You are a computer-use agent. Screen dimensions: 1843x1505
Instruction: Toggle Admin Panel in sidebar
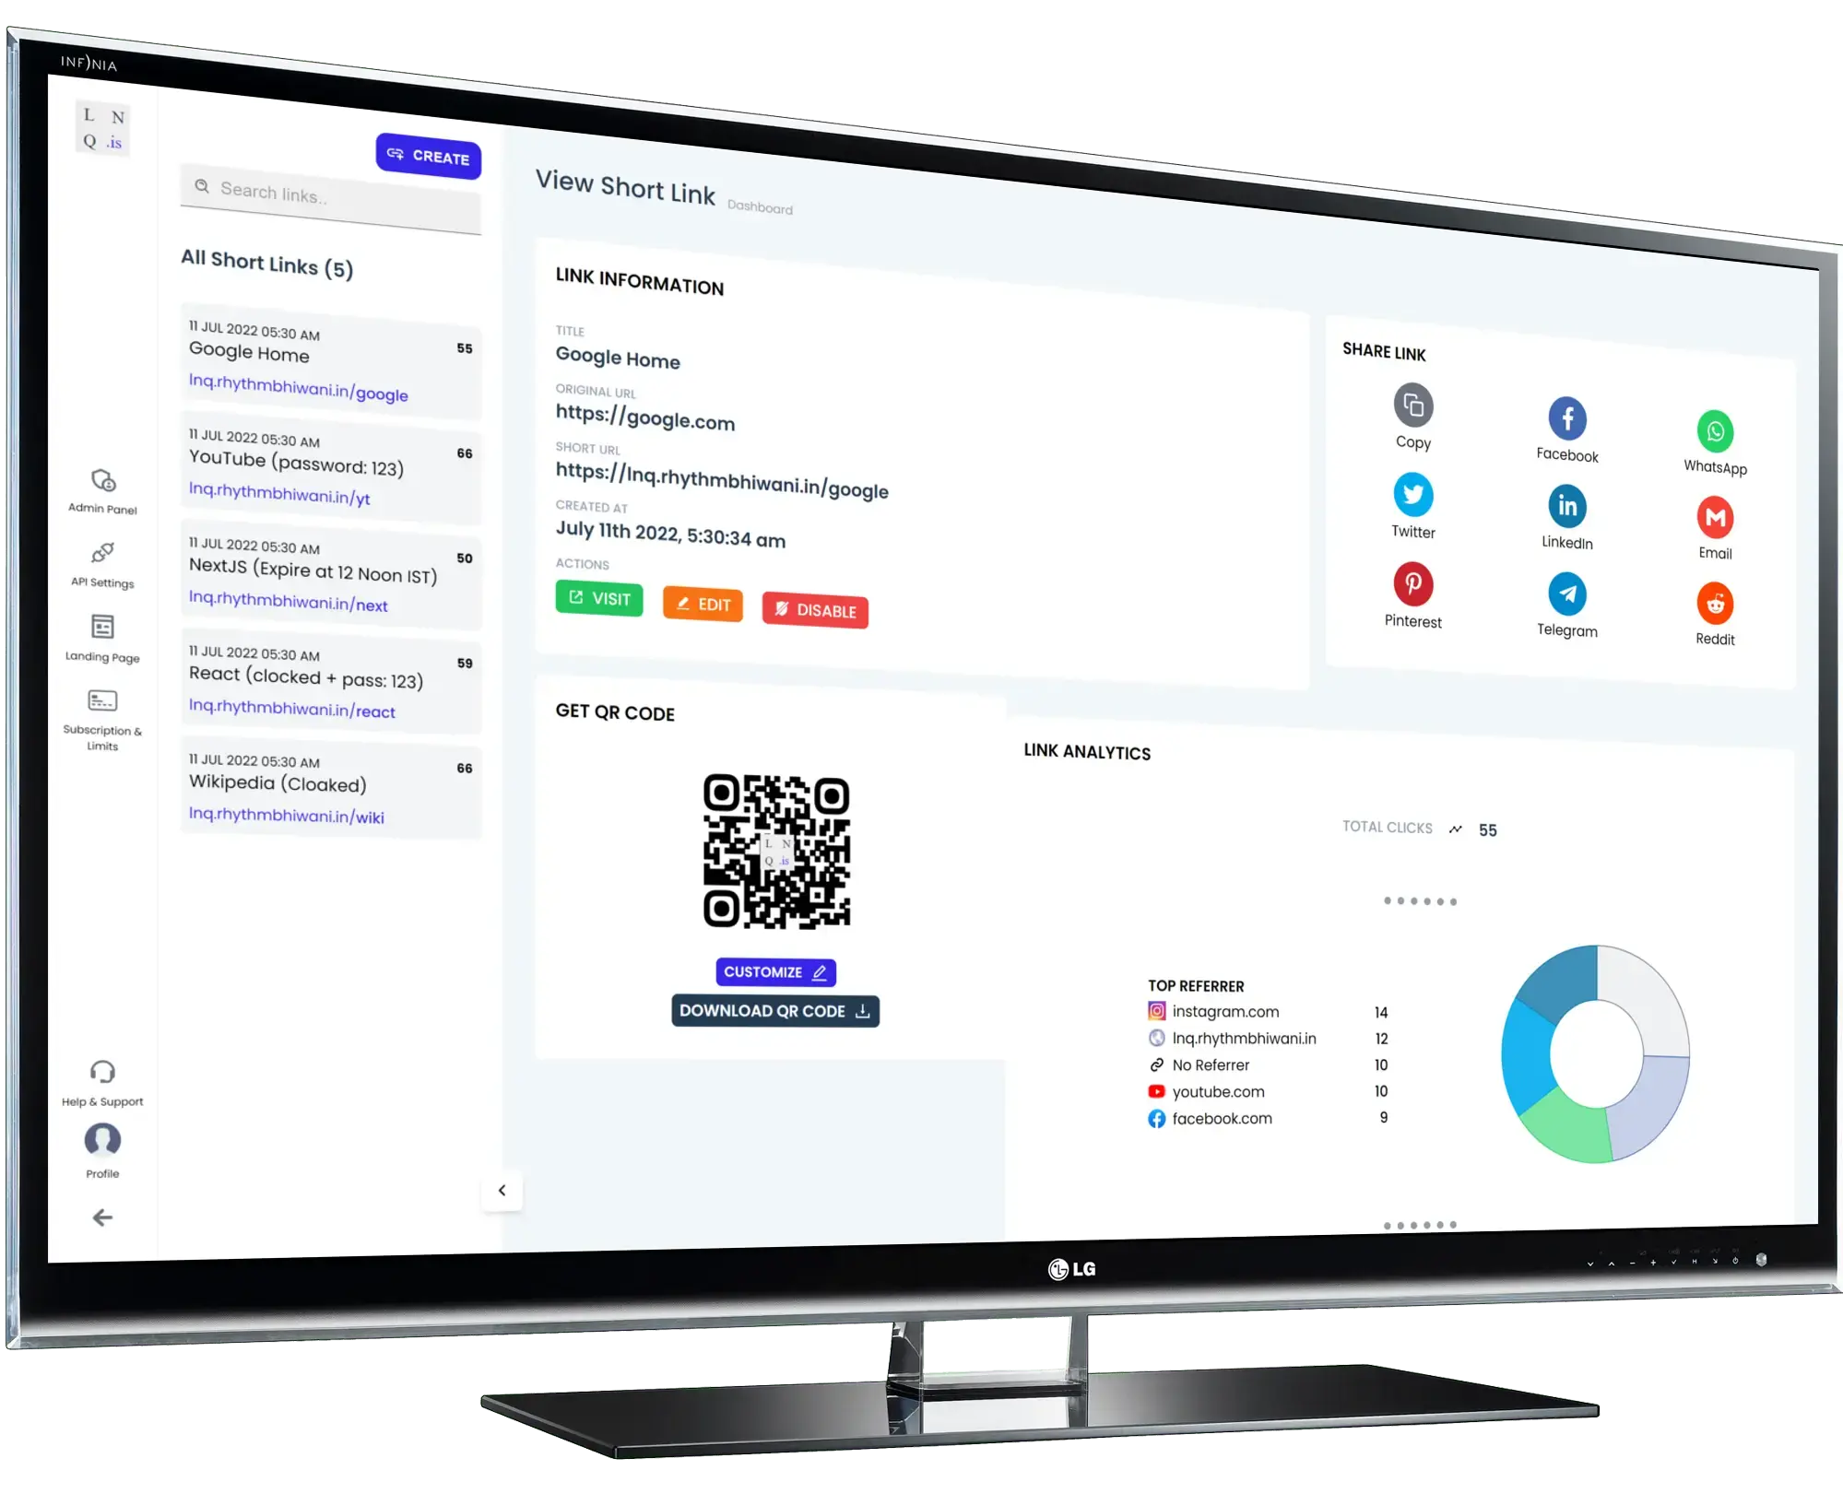pos(98,488)
